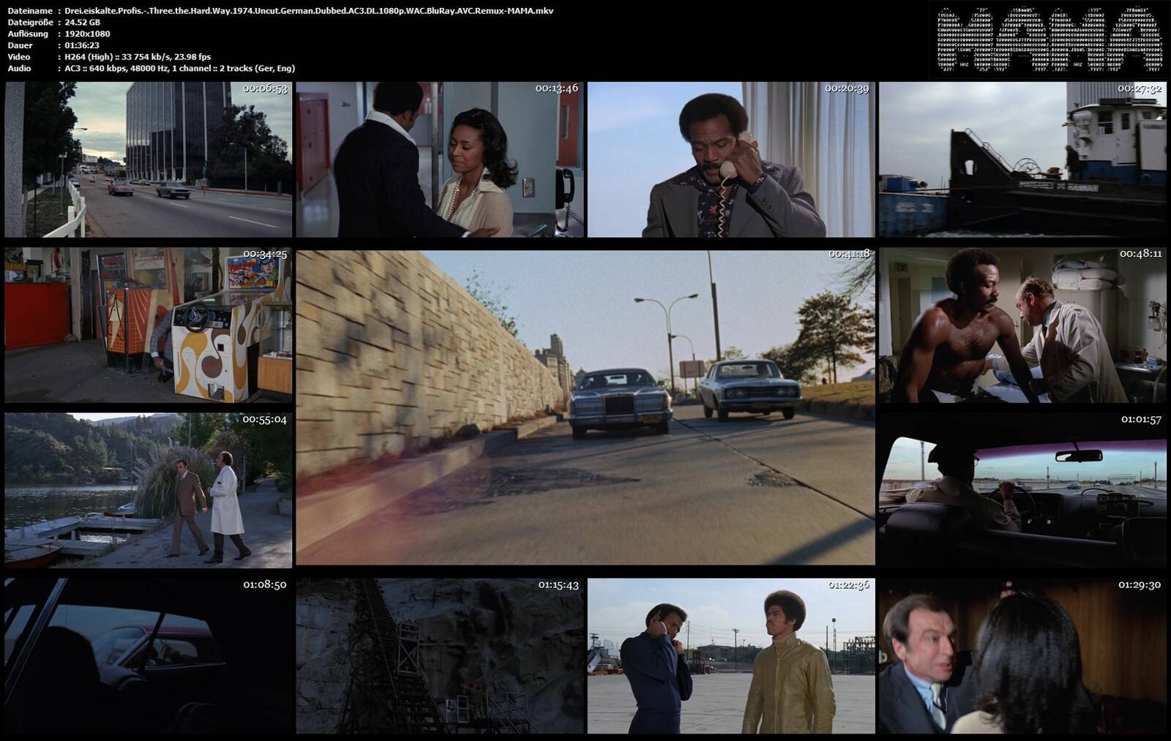
Task: Click the Audio label
Action: coord(19,68)
